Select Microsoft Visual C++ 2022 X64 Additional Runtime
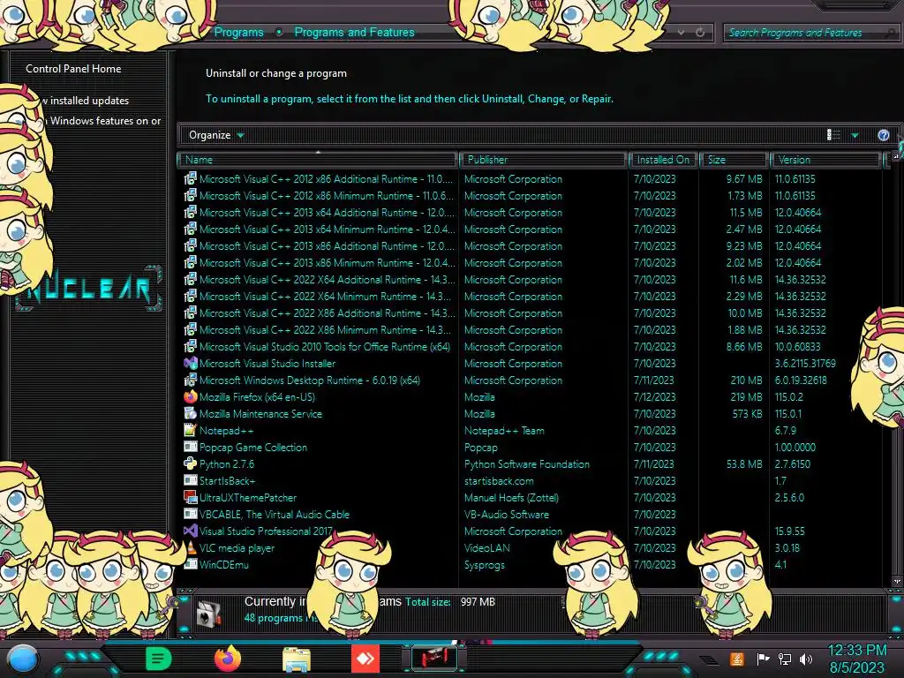Screen dimensions: 904x678 (x=327, y=279)
